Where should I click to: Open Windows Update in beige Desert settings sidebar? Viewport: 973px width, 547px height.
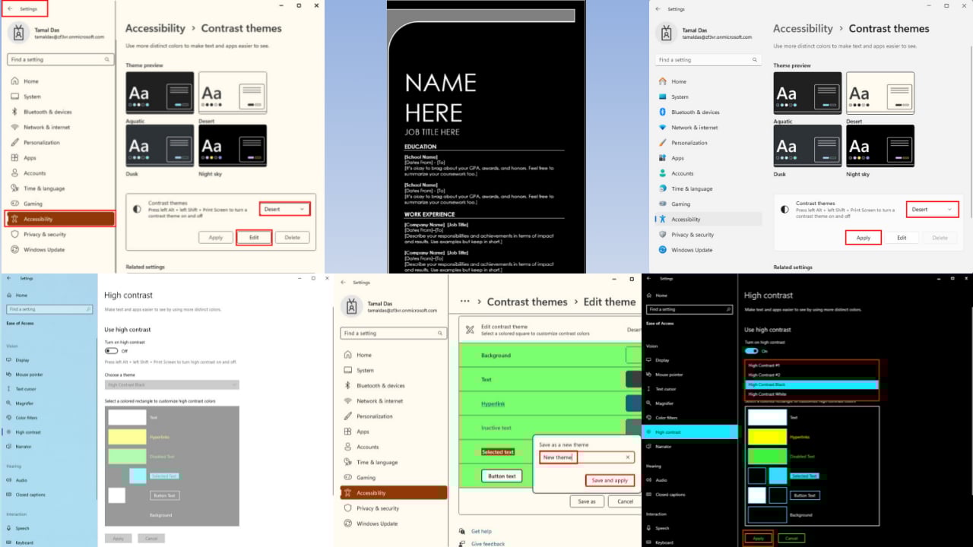pos(44,249)
